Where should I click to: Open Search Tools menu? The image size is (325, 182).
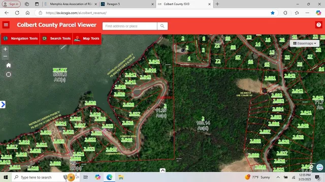coord(56,38)
